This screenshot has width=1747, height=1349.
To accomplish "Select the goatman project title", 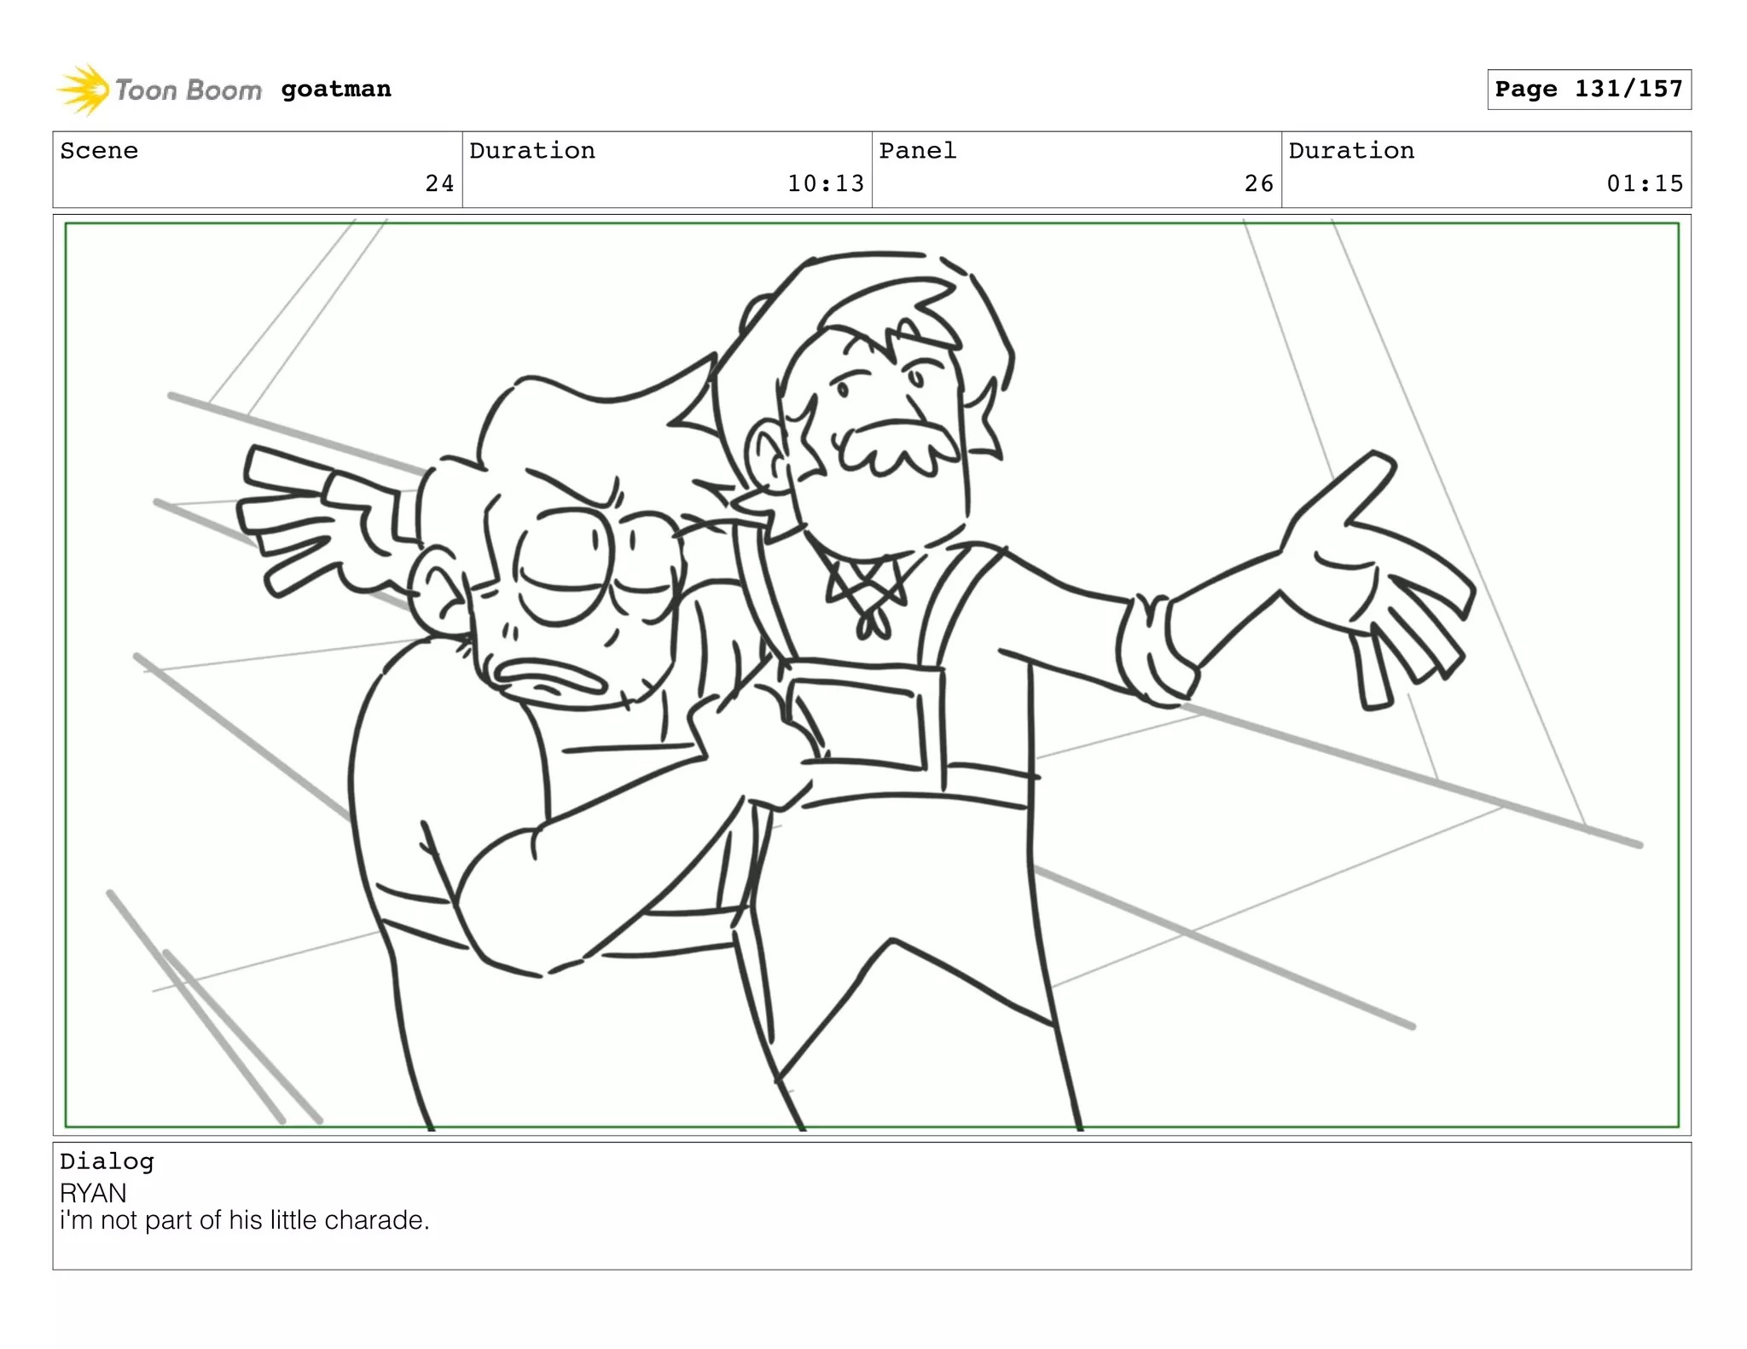I will pos(336,89).
